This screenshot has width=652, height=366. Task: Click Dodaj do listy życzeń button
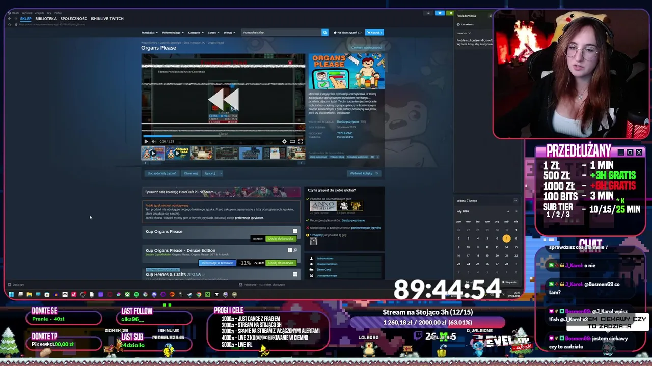tap(161, 173)
